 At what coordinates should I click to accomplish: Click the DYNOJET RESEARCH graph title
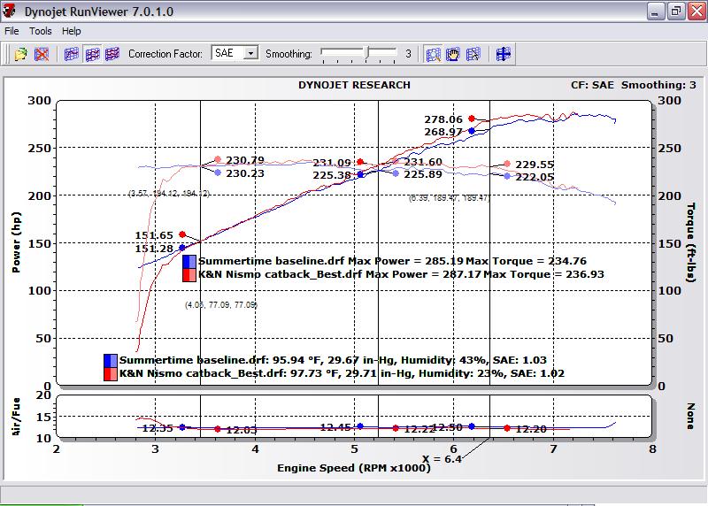click(x=354, y=85)
